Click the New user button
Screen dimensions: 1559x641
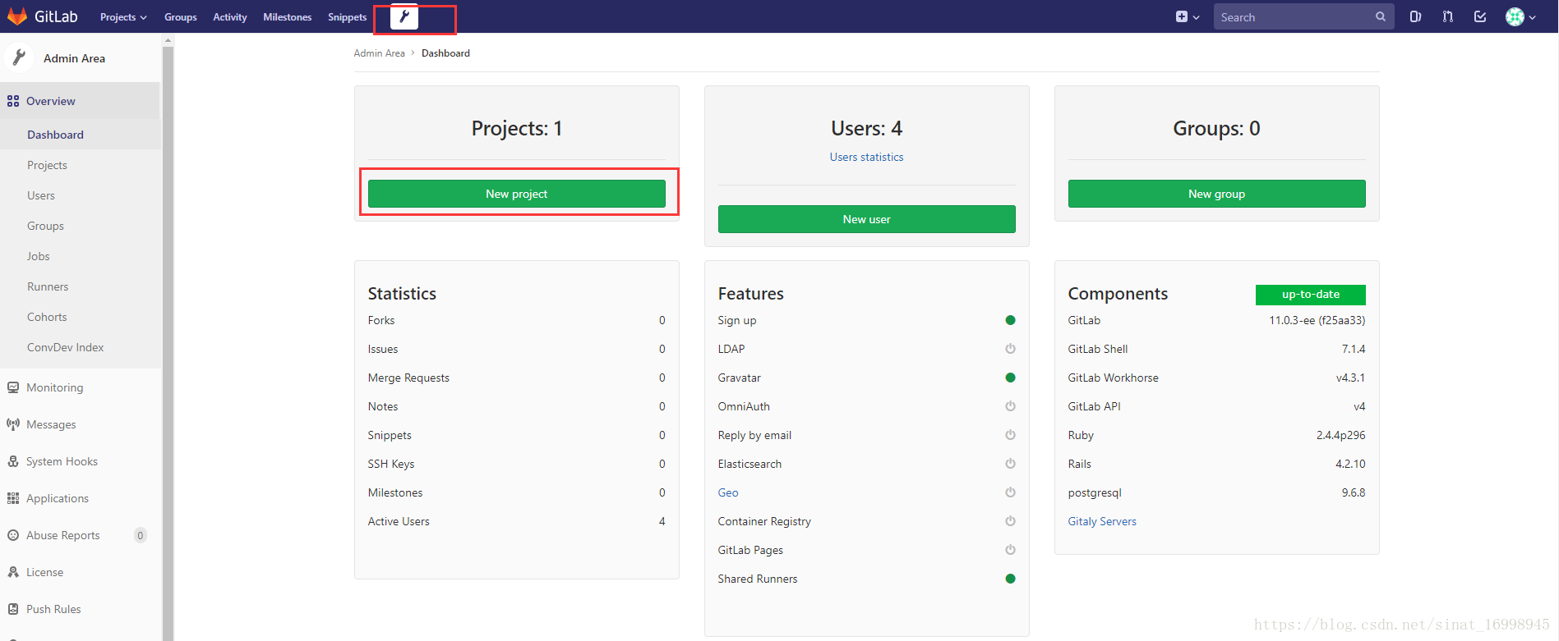[x=866, y=219]
